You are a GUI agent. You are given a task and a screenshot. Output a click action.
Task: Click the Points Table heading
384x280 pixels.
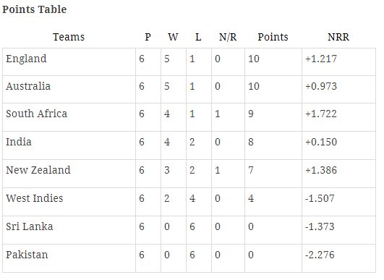[x=34, y=9]
